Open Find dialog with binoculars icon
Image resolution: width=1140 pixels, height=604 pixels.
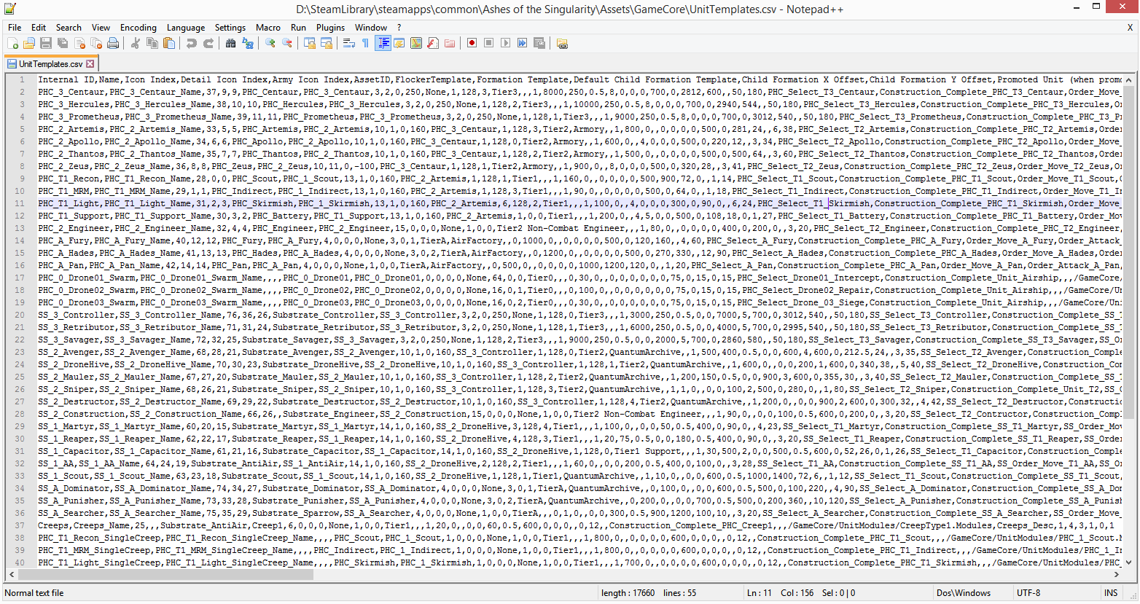pyautogui.click(x=230, y=44)
